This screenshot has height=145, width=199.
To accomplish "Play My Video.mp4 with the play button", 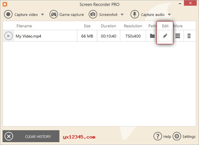I will pyautogui.click(x=8, y=36).
